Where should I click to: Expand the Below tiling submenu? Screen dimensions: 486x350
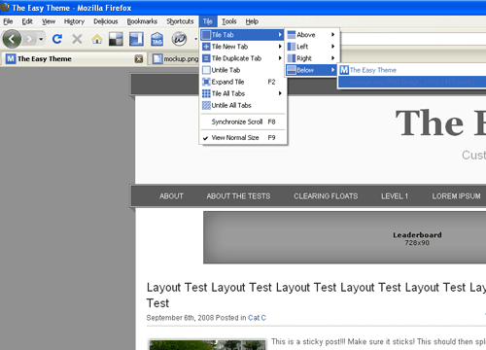click(x=312, y=70)
